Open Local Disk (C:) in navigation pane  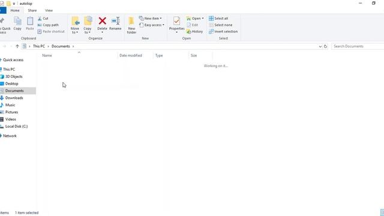(x=16, y=127)
